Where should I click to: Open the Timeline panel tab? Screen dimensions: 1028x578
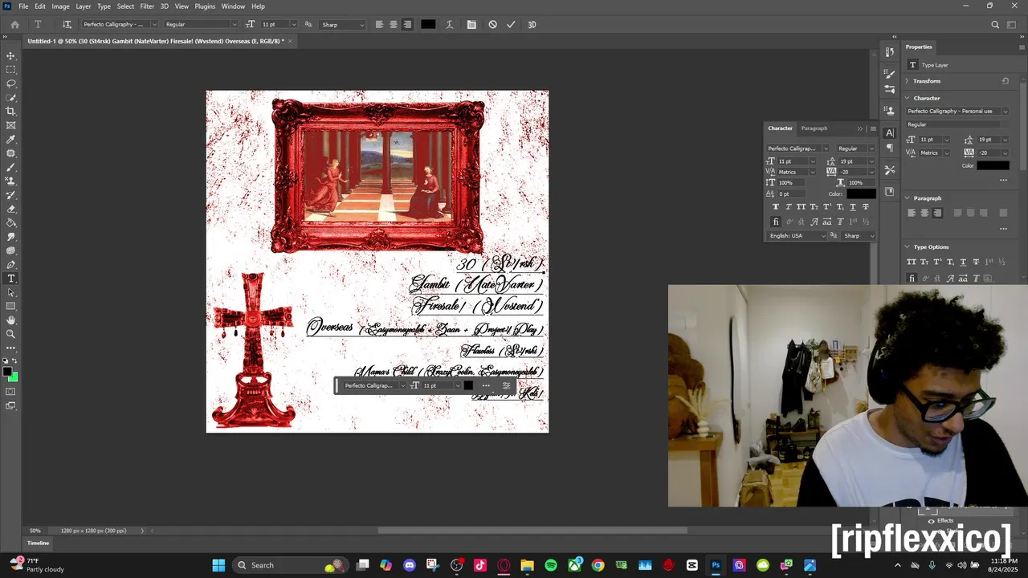(38, 543)
